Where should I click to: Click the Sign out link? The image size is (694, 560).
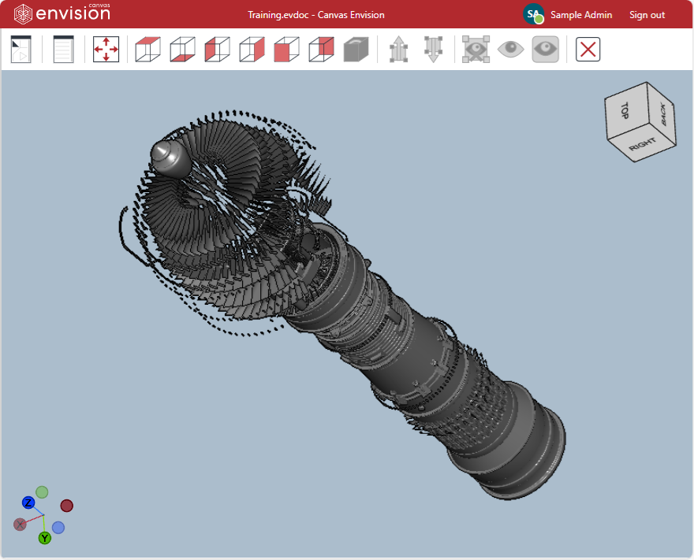[x=647, y=15]
